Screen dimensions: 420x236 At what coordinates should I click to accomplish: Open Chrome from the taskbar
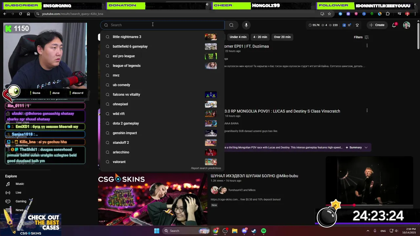tap(215, 231)
